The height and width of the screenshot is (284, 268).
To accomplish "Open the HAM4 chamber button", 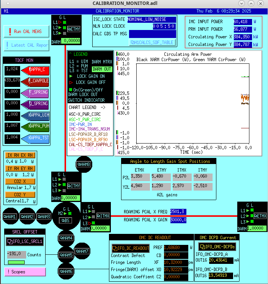I will (x=66, y=238).
